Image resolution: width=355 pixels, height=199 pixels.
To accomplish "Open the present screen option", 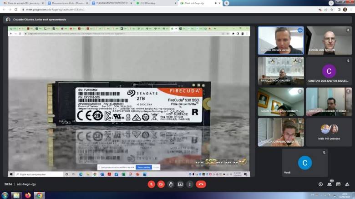I will click(180, 184).
